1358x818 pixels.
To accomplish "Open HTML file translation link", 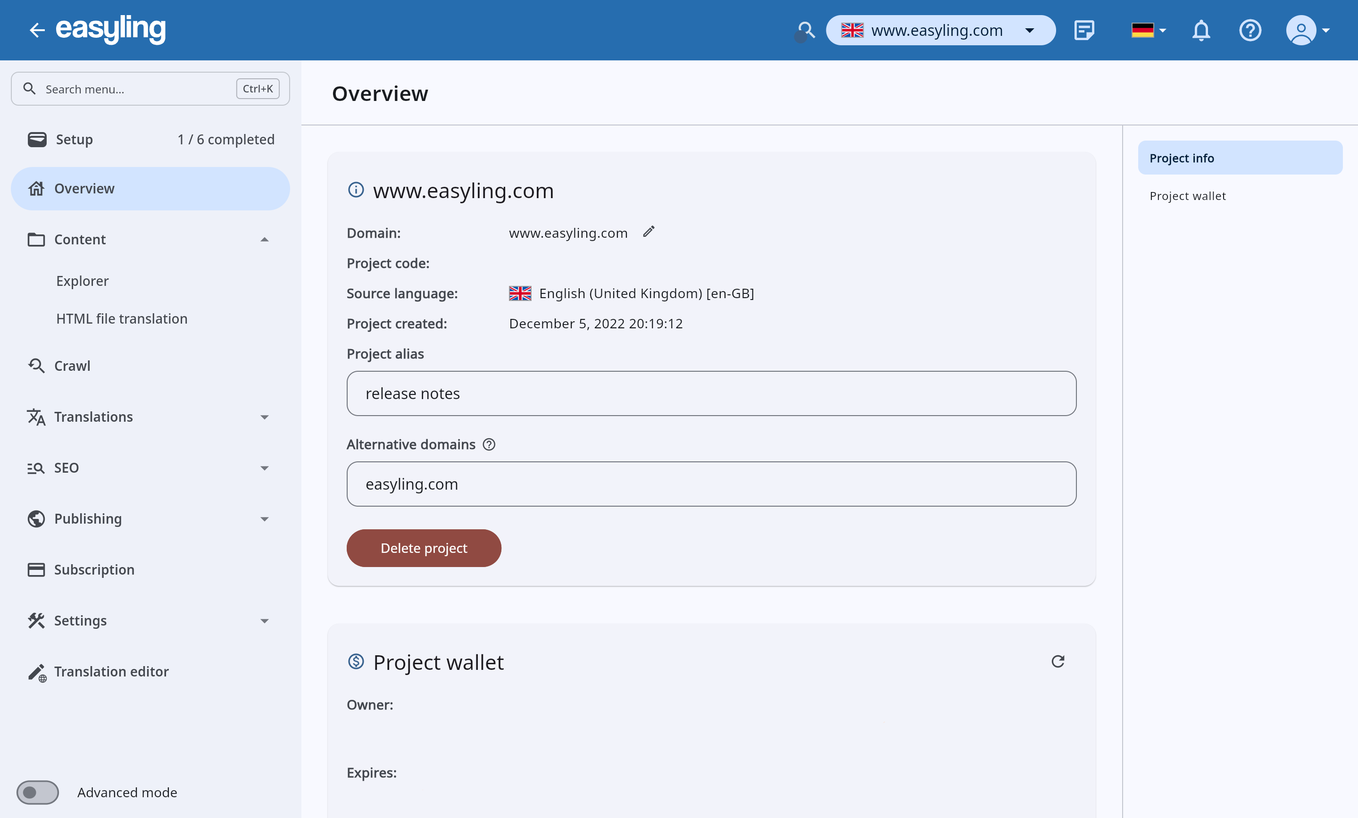I will pyautogui.click(x=122, y=318).
